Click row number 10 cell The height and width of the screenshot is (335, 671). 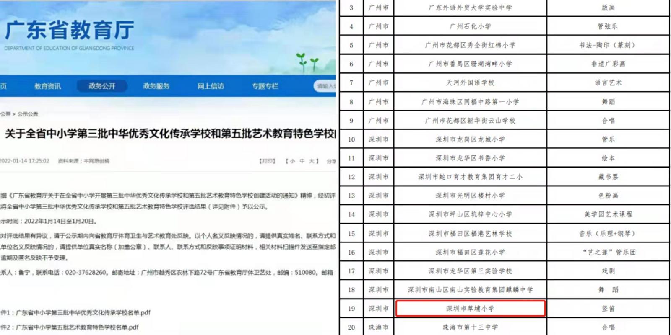[x=351, y=139]
